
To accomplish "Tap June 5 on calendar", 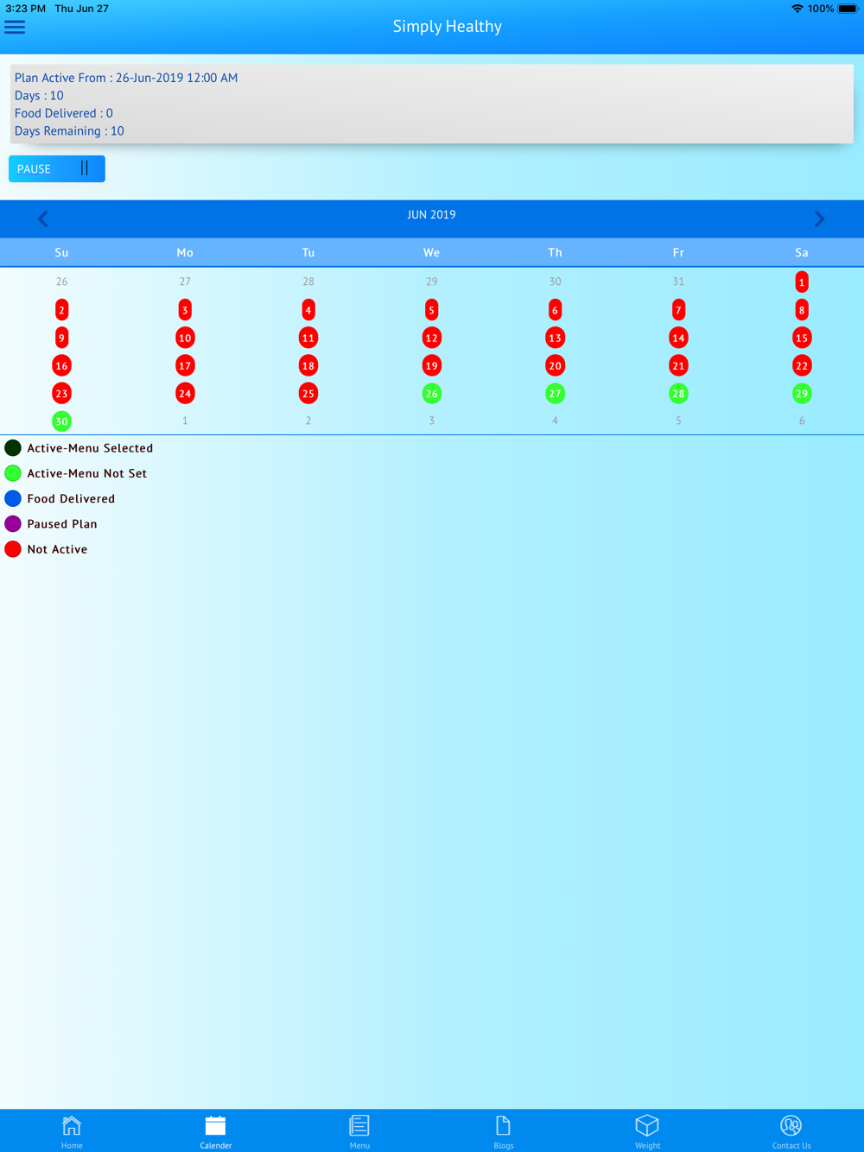I will click(432, 310).
